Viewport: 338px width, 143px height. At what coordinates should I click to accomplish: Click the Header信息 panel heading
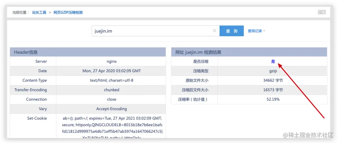click(26, 52)
